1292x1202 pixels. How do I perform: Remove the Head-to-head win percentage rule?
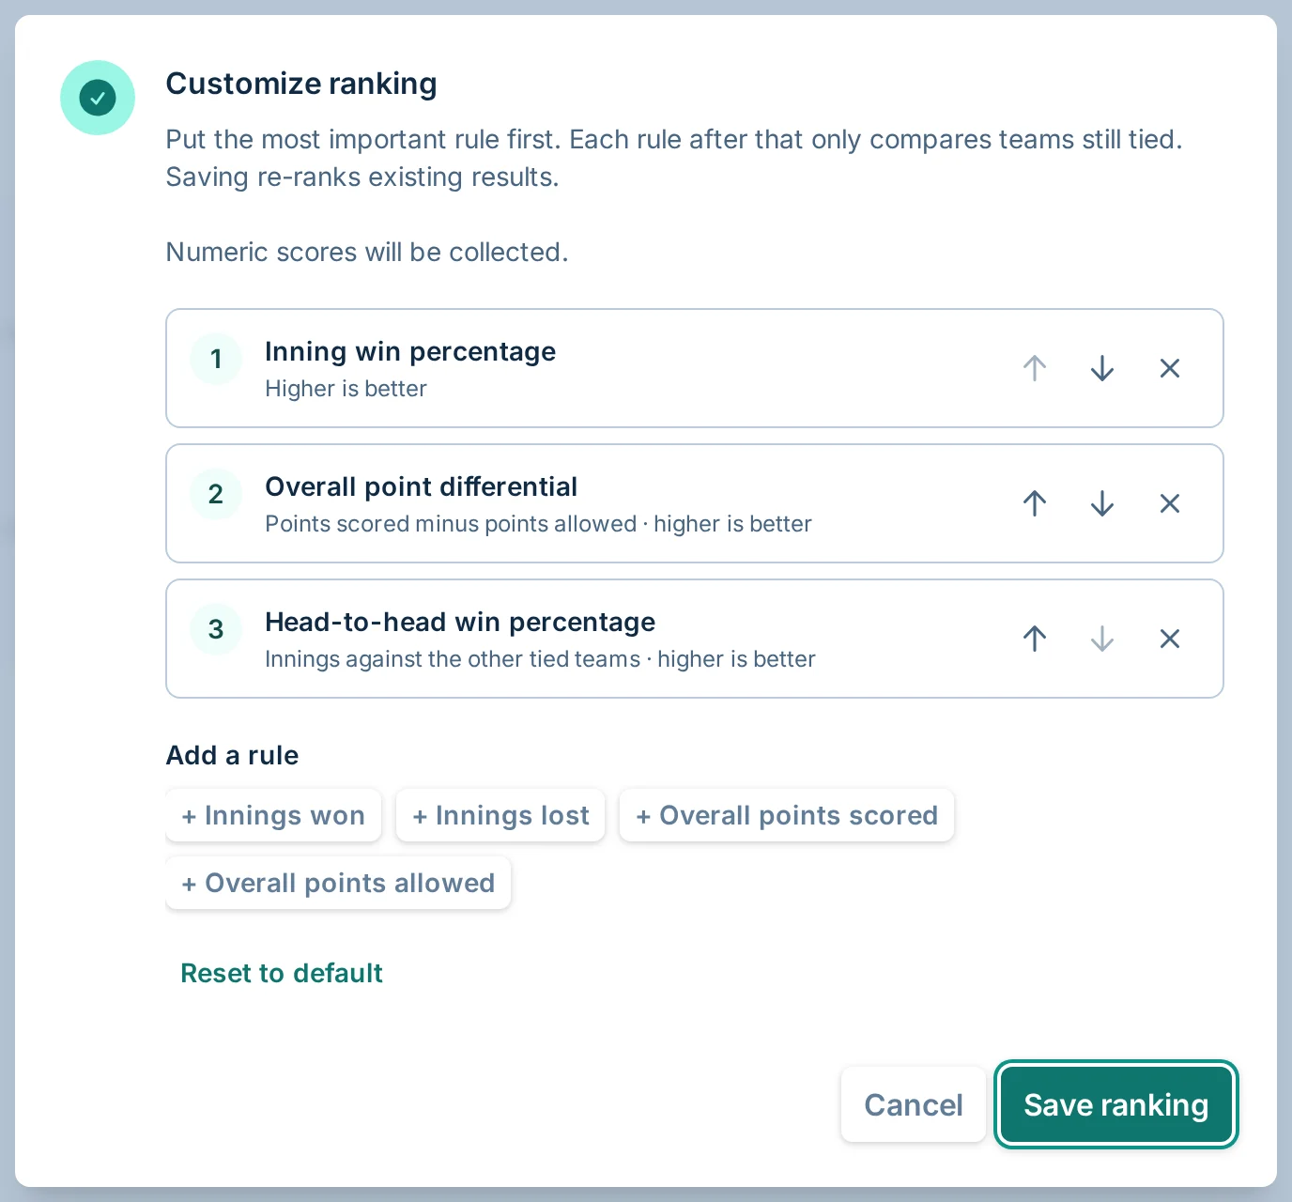point(1170,639)
